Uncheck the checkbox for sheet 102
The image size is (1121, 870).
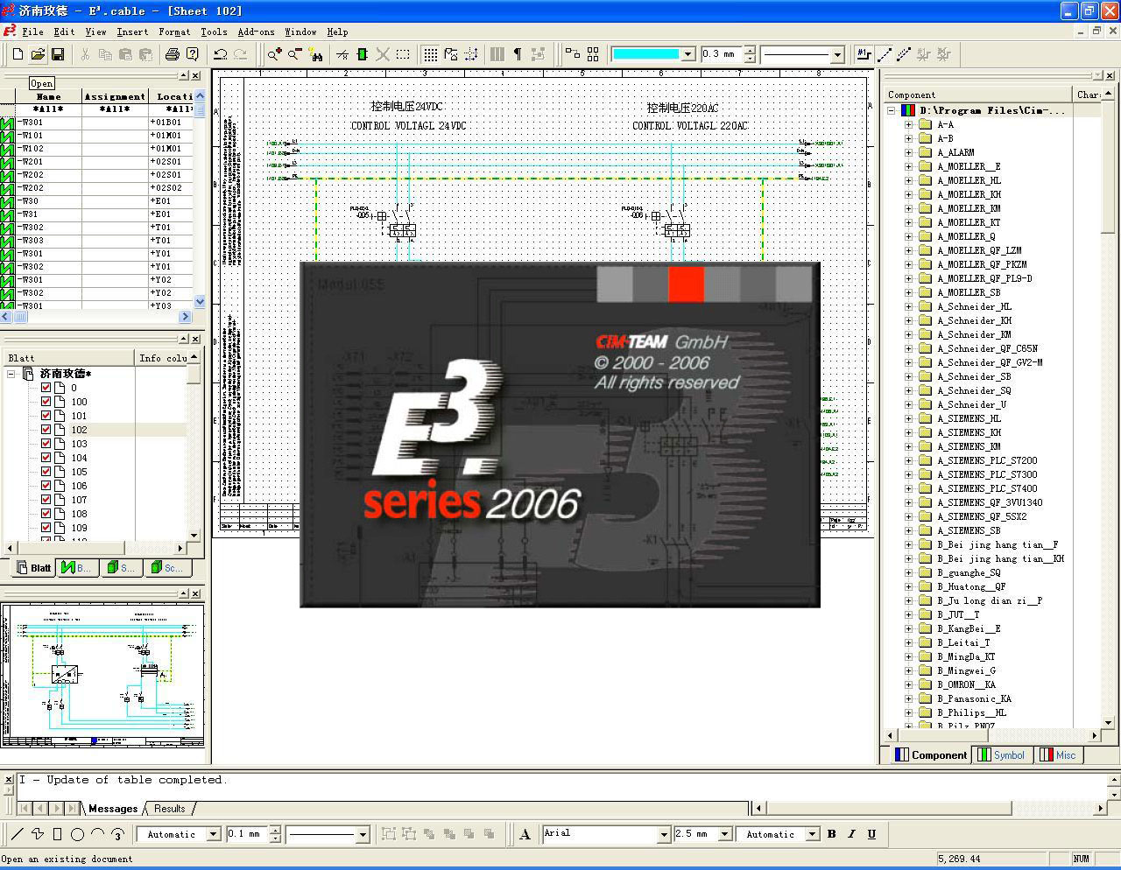tap(46, 430)
